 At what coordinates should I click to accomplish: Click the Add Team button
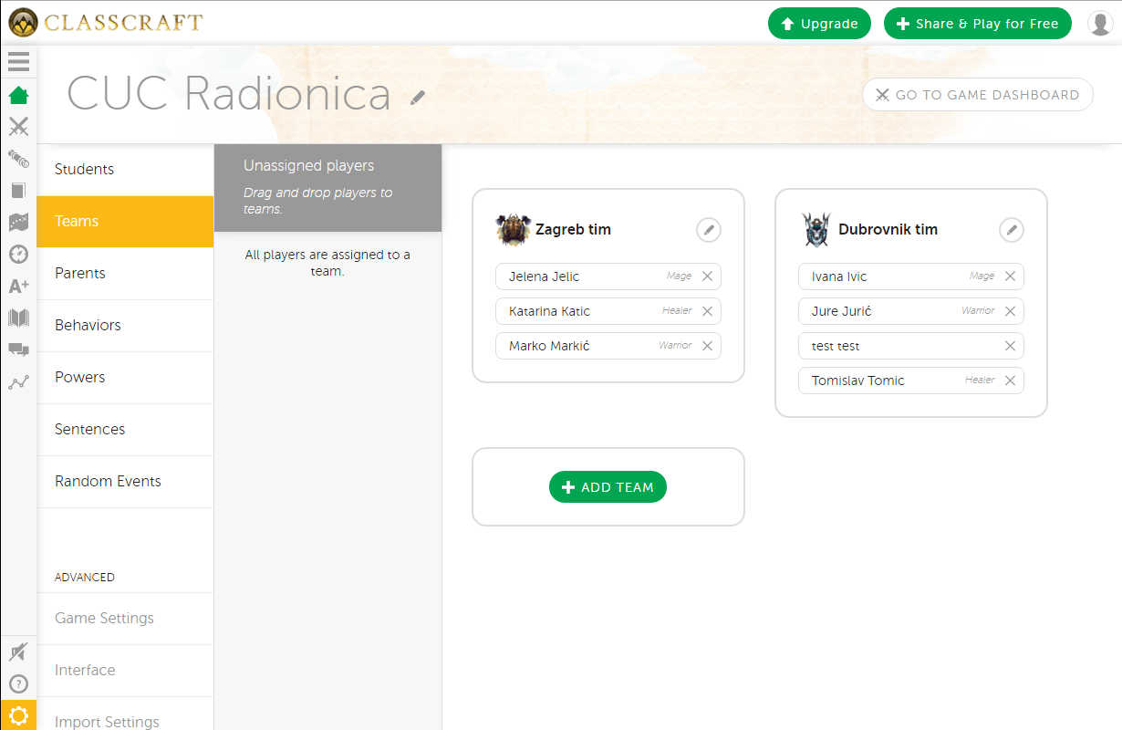pos(608,487)
